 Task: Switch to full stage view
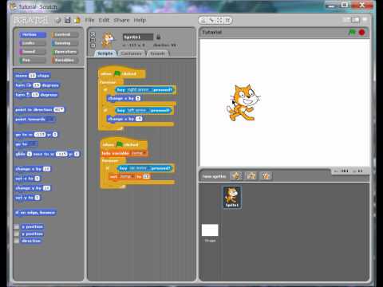tap(355, 20)
